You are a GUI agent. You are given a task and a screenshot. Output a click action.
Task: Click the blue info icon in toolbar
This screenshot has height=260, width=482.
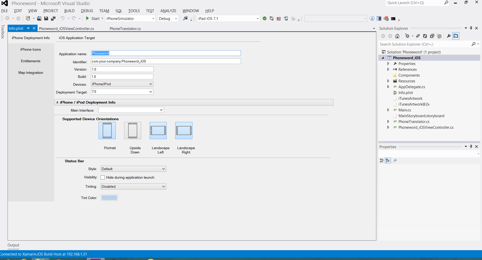pyautogui.click(x=372, y=18)
